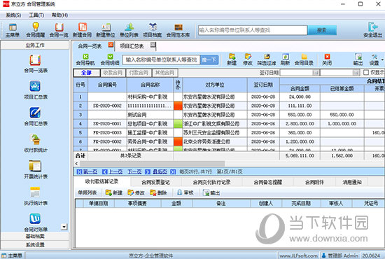Click 新建 in the contract list toolbar
This screenshot has height=259, width=385.
[x=232, y=59]
